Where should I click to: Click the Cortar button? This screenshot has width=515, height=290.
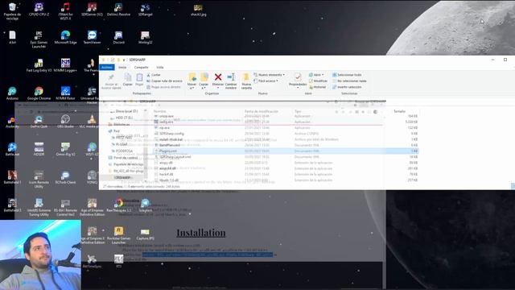point(154,75)
